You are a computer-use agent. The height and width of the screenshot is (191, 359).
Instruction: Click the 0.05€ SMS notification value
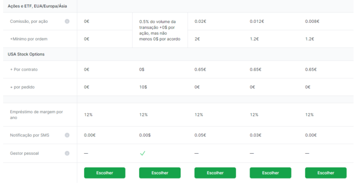coord(200,135)
